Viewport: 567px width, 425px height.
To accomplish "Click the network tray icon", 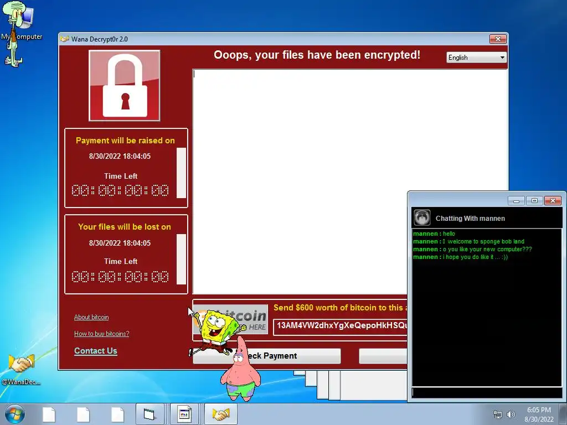I will tap(498, 414).
